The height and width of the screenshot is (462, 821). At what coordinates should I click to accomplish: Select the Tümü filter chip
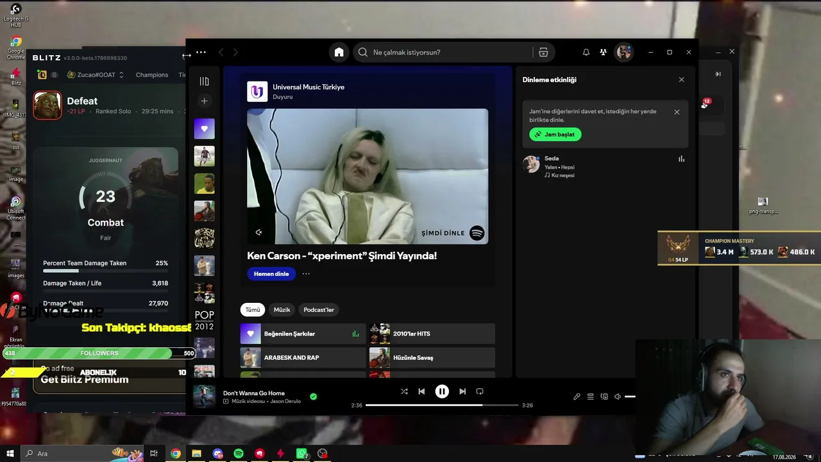pyautogui.click(x=253, y=310)
